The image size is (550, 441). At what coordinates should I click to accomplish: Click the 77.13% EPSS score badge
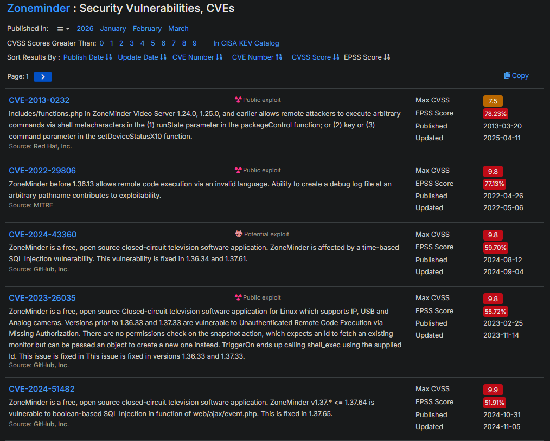[494, 184]
